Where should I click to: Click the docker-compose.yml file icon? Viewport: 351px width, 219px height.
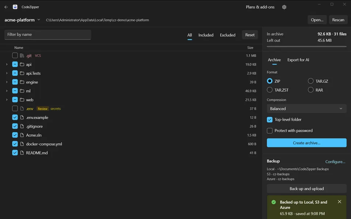pyautogui.click(x=22, y=144)
